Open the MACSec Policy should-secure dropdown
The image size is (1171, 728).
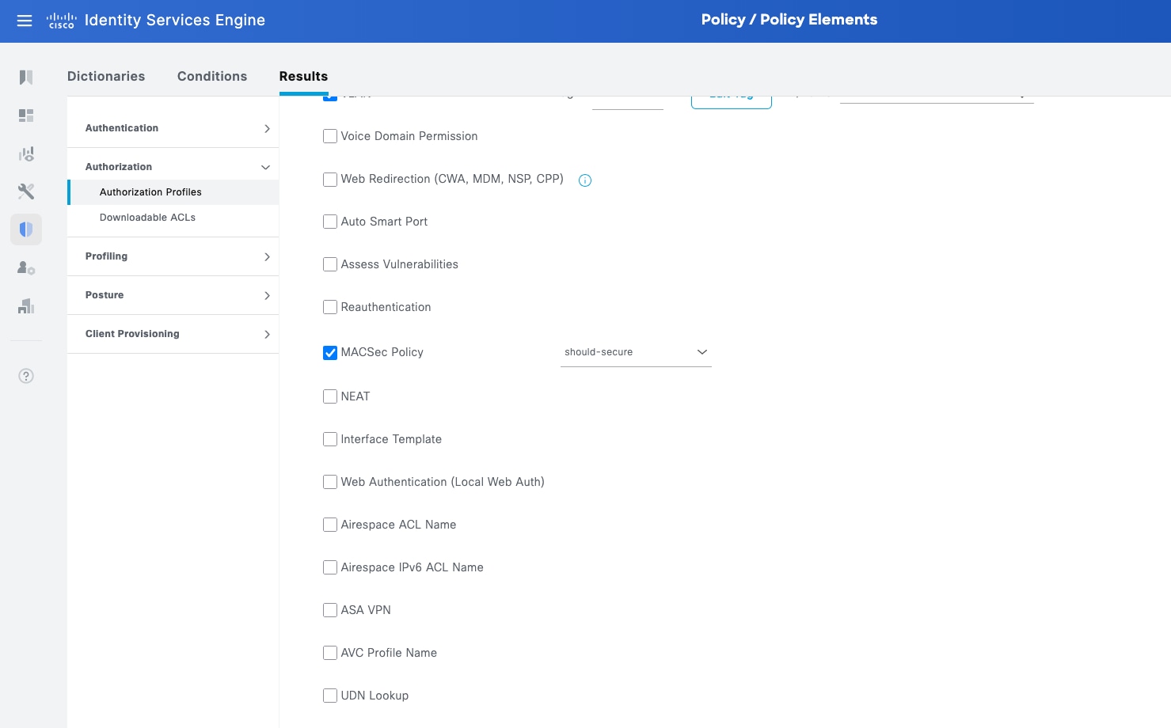pyautogui.click(x=635, y=352)
